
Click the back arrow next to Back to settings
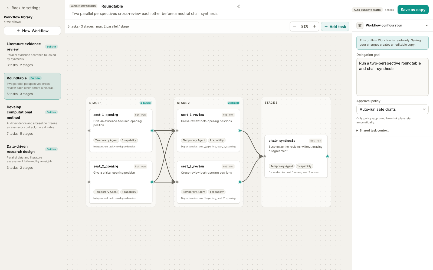click(x=8, y=8)
